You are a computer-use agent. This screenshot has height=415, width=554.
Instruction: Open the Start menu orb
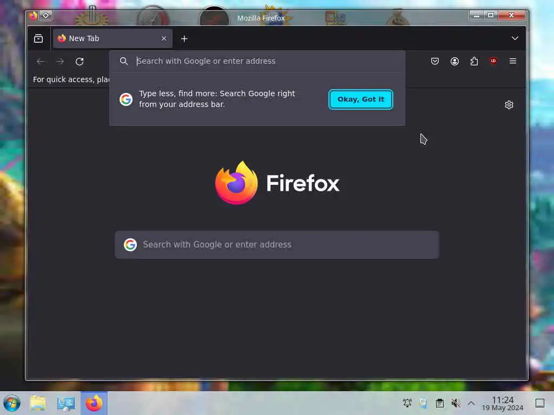tap(12, 403)
